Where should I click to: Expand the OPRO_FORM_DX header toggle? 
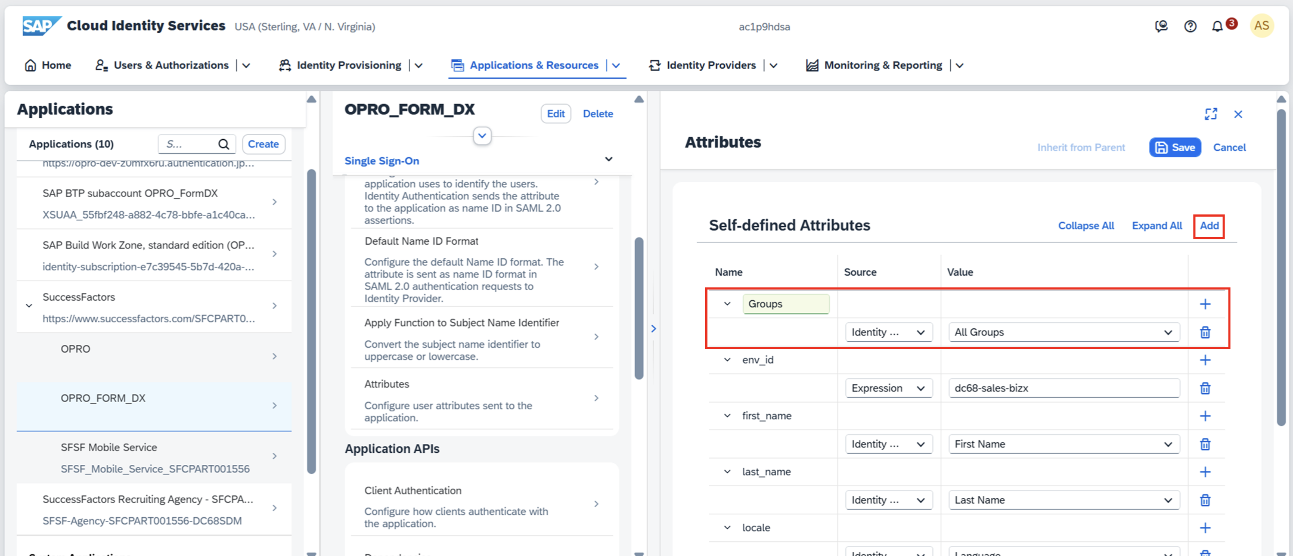point(482,136)
